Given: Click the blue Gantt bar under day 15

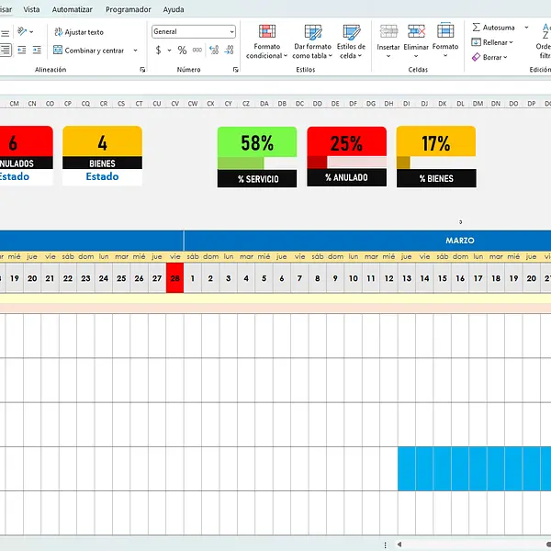Looking at the screenshot, I should (x=443, y=468).
